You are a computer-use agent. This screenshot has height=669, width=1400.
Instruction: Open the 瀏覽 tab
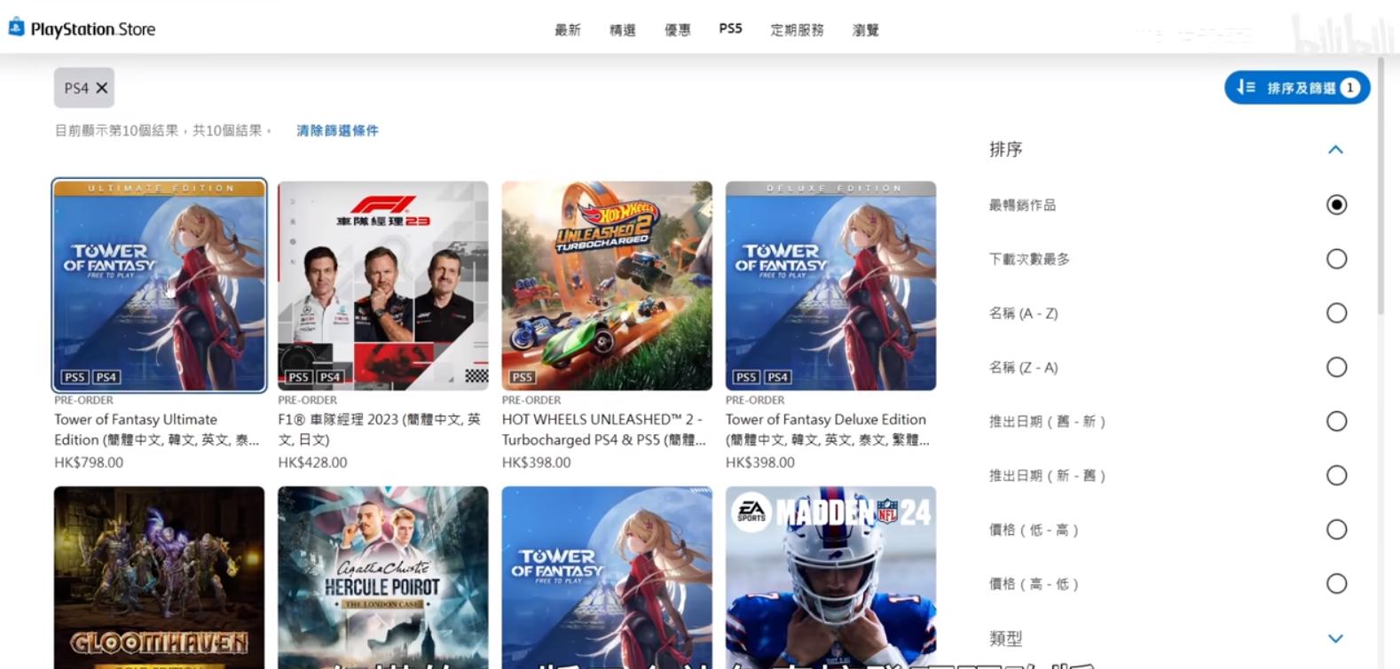click(x=866, y=30)
